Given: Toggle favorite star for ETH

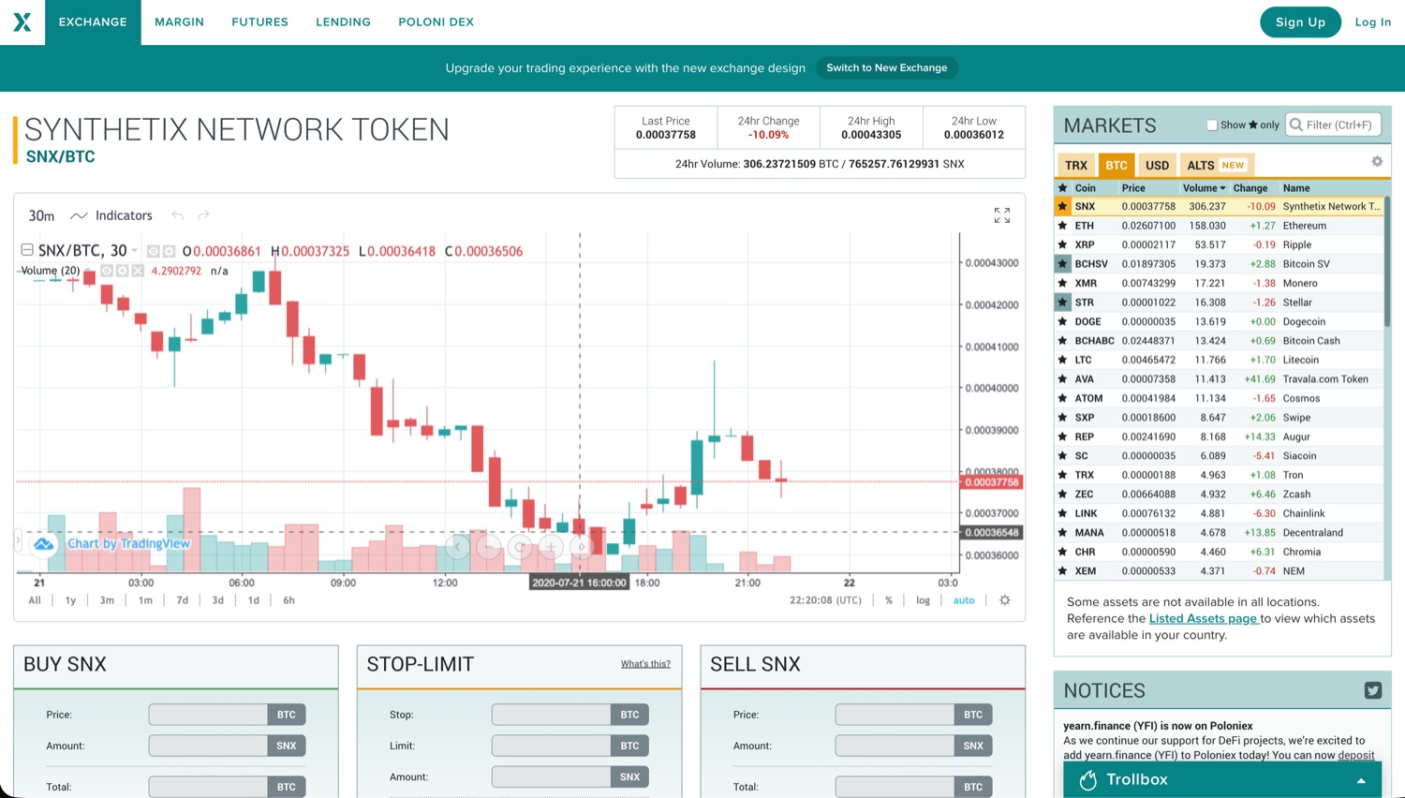Looking at the screenshot, I should [x=1062, y=226].
